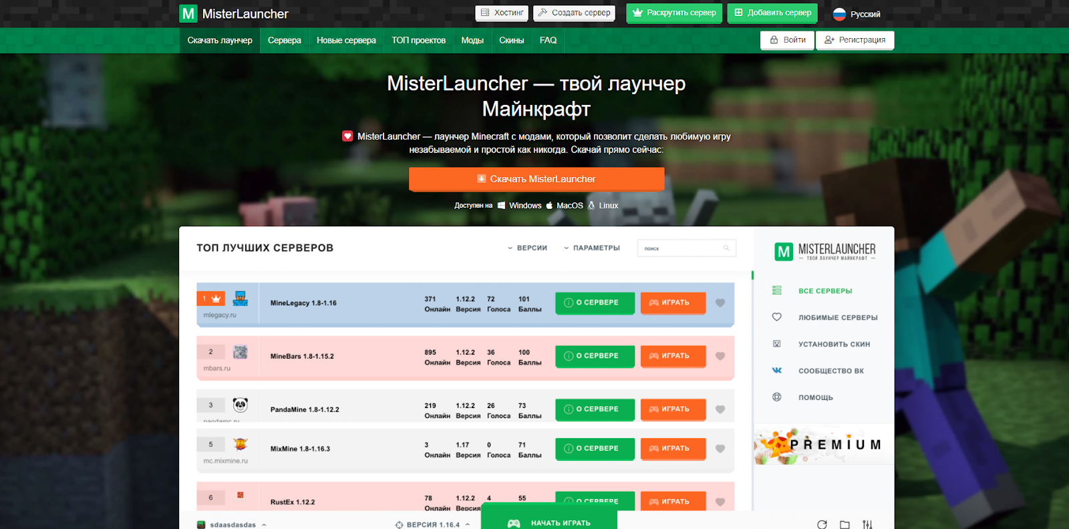Open ПОМОЩЬ in the sidebar

pos(815,397)
